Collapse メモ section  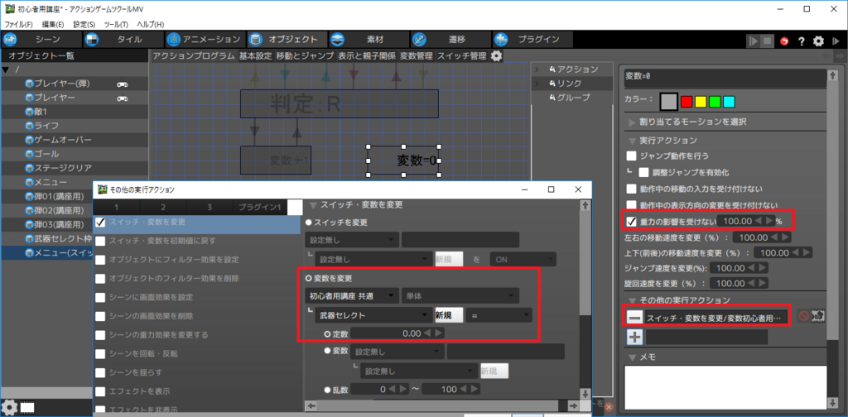tap(632, 357)
